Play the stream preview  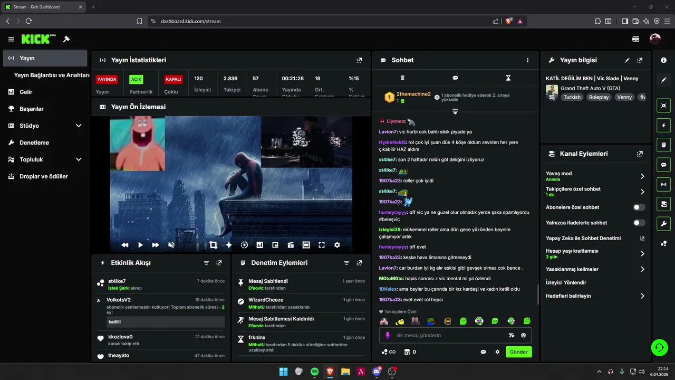click(x=140, y=245)
